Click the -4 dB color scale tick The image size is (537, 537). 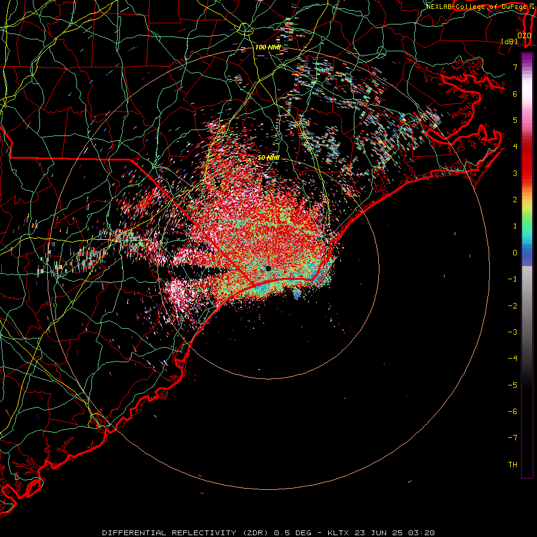coord(513,359)
